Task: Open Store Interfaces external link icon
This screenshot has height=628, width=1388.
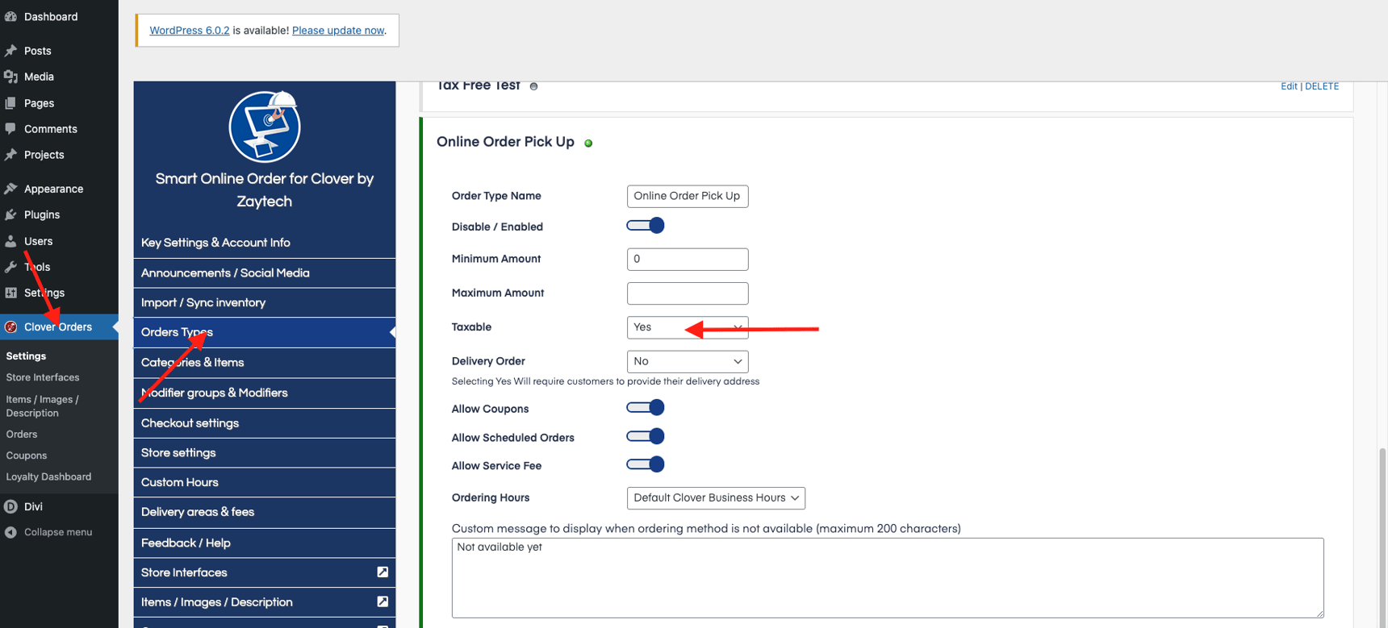Action: 383,572
